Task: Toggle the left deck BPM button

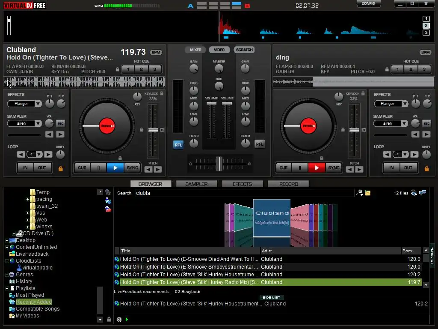Action: (x=156, y=52)
